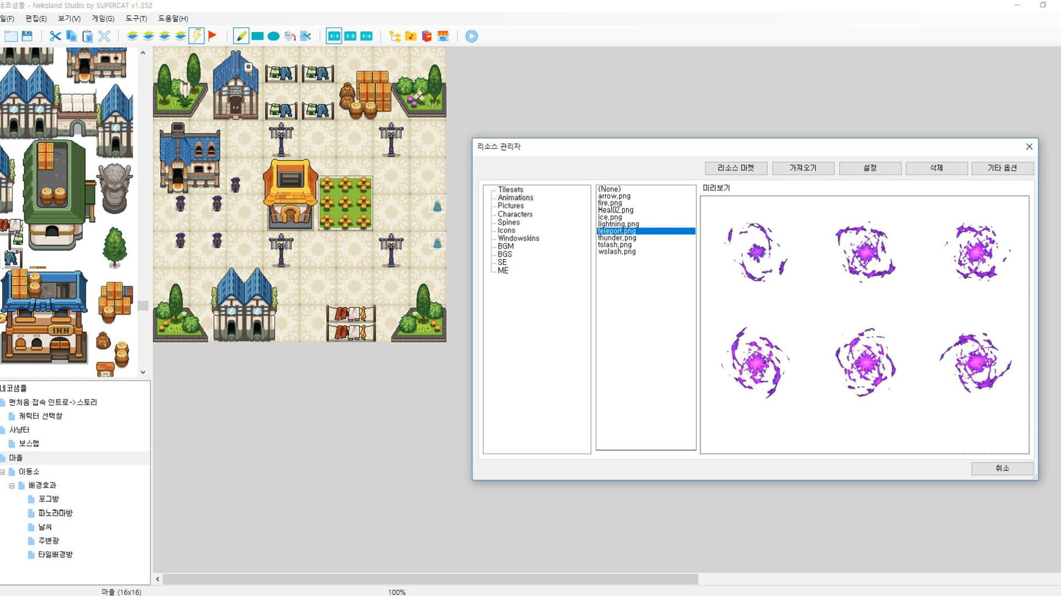Set map zoom to 1:4
1061x596 pixels.
click(x=366, y=36)
